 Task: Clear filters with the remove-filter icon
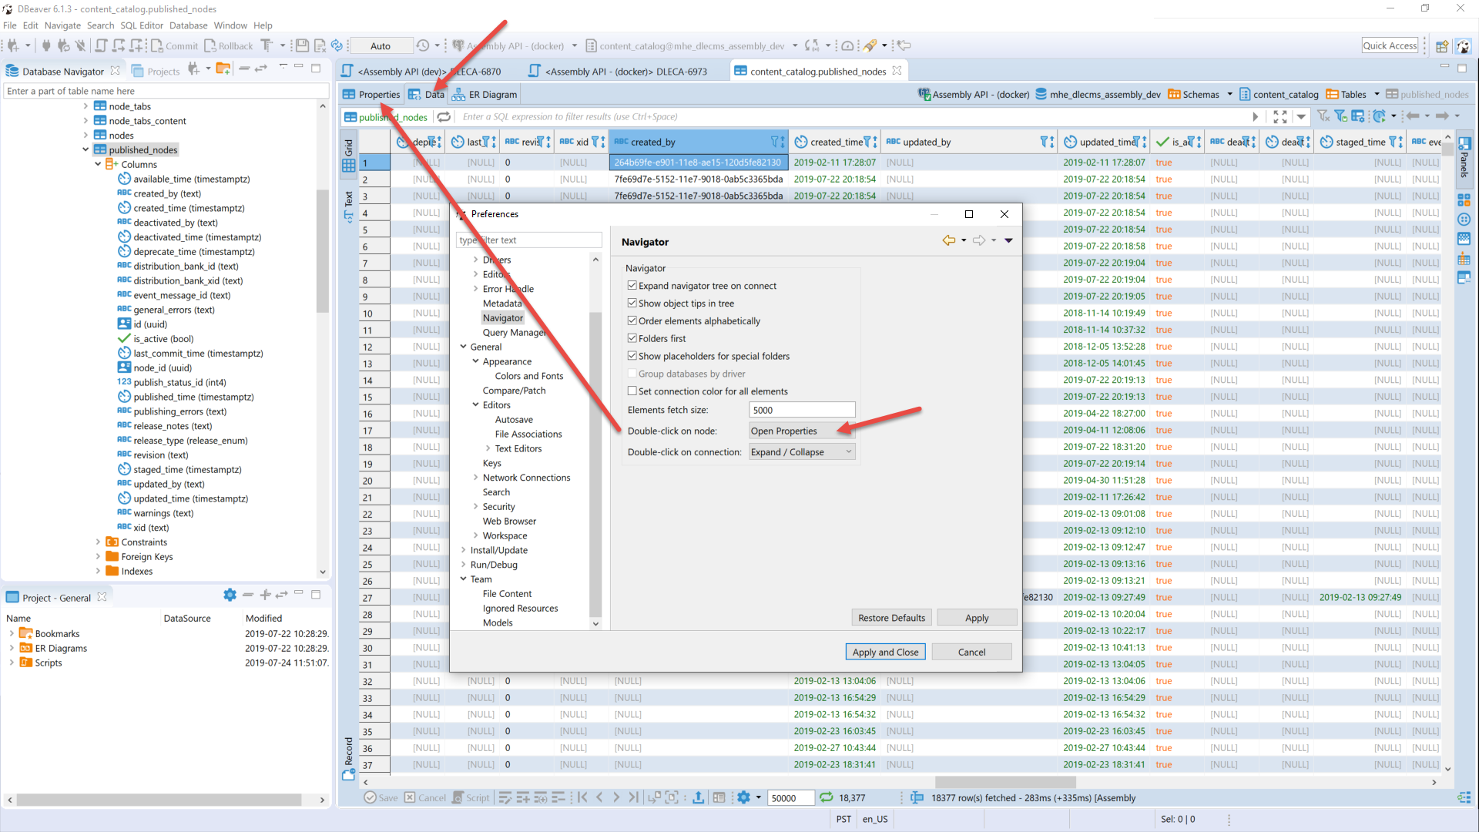point(1323,116)
